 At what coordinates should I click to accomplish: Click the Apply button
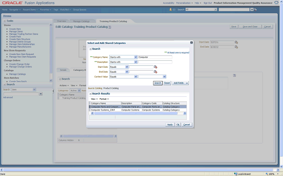tap(170, 125)
